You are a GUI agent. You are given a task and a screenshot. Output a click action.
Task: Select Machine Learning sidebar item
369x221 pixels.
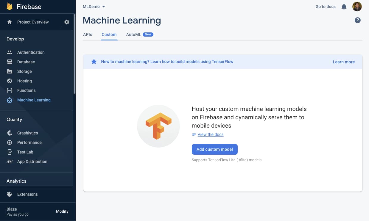tap(34, 100)
